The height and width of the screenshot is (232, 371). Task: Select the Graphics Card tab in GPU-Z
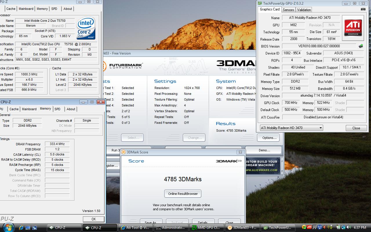click(270, 9)
